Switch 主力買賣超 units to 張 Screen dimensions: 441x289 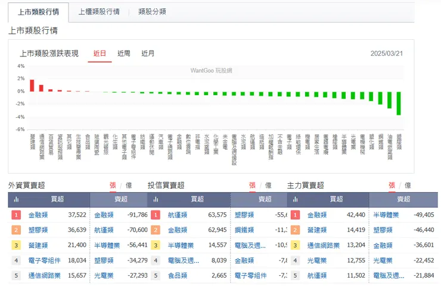tap(392, 185)
